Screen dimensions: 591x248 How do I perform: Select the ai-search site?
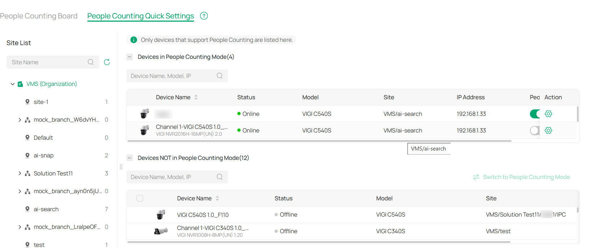(x=46, y=209)
